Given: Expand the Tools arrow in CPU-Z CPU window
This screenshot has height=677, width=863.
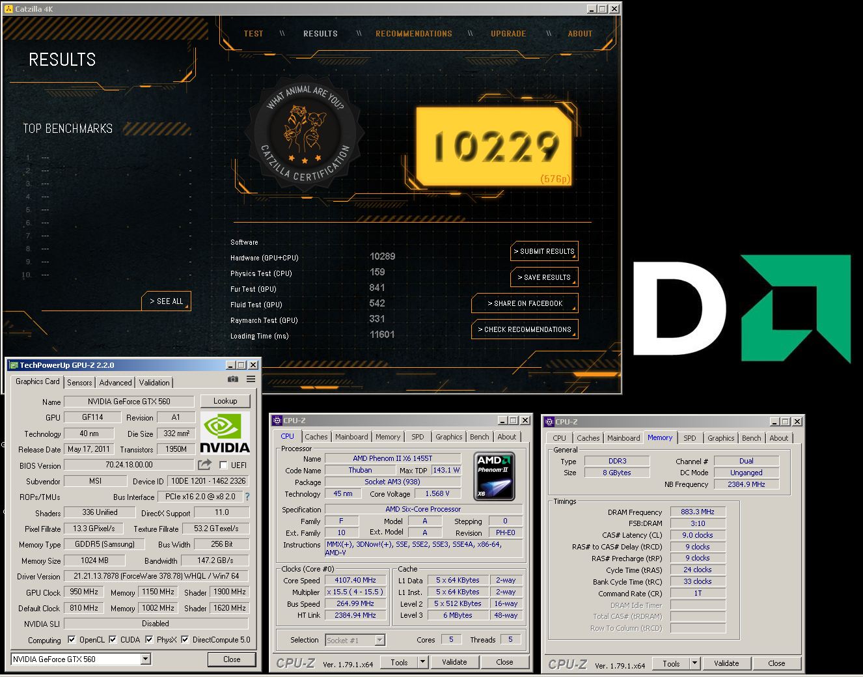Looking at the screenshot, I should tap(422, 662).
